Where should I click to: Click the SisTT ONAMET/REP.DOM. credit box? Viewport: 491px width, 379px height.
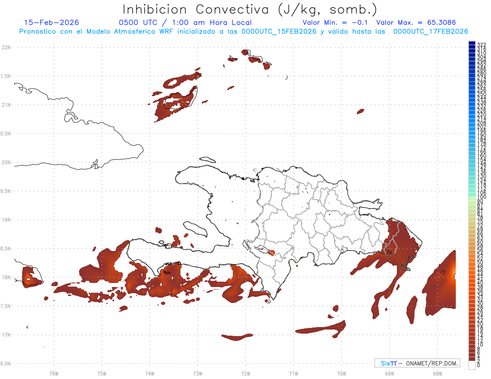[417, 363]
